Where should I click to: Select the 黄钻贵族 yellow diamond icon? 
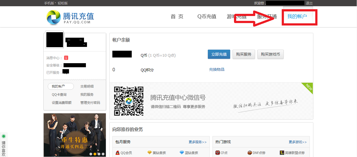tap(149, 153)
